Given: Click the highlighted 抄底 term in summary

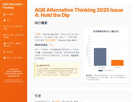Looking at the screenshot, I should [38, 34].
